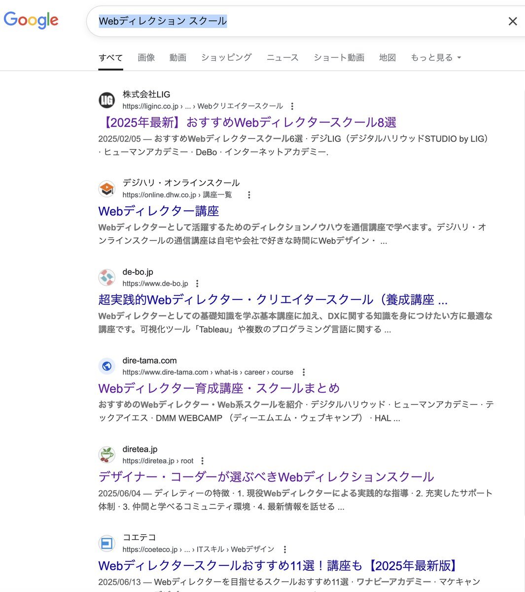Open the 地図 tab

tap(387, 58)
